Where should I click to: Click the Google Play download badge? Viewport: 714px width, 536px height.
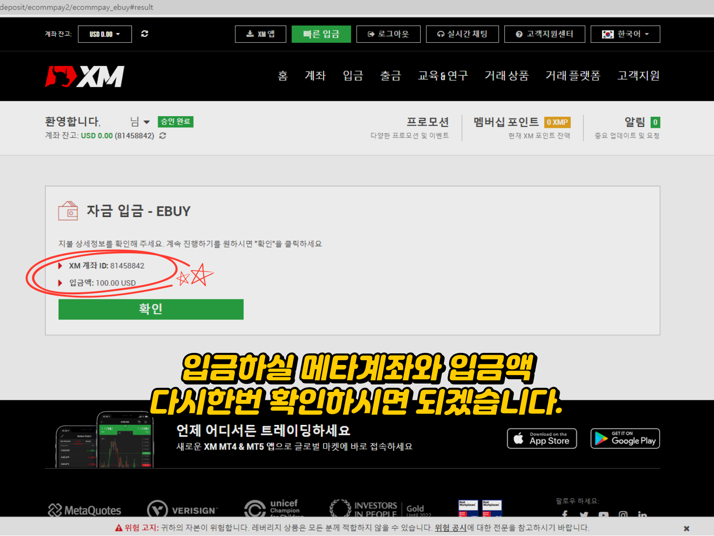[x=625, y=438]
